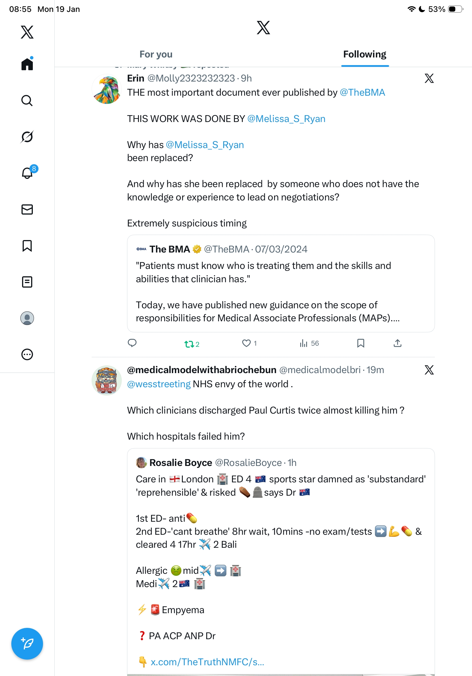This screenshot has height=676, width=472.
Task: Share Erin's post
Action: [x=397, y=343]
